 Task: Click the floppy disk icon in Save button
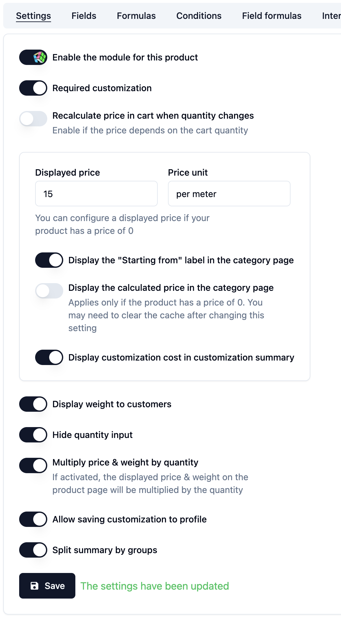[35, 586]
